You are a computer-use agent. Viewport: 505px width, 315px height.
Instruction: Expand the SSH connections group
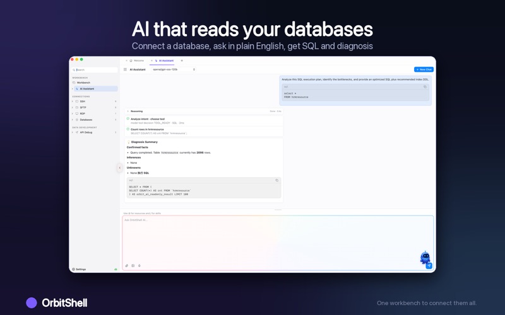(72, 101)
